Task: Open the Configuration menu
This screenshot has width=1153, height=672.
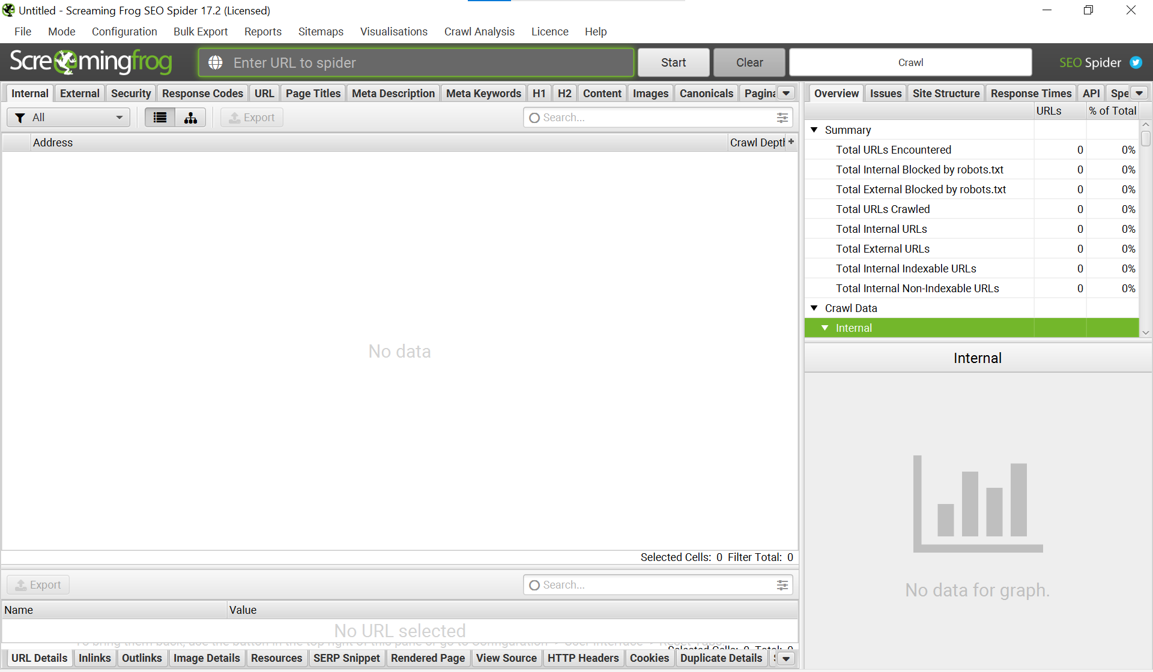Action: 124,31
